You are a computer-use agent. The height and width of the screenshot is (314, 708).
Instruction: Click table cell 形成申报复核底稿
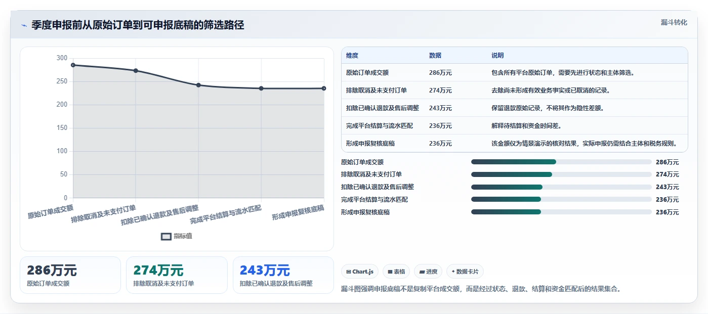point(370,144)
